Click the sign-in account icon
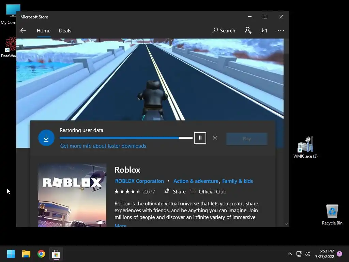This screenshot has width=349, height=262. click(x=248, y=30)
